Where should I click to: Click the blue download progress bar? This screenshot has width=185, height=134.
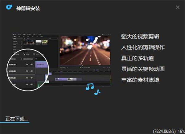click(x=14, y=122)
